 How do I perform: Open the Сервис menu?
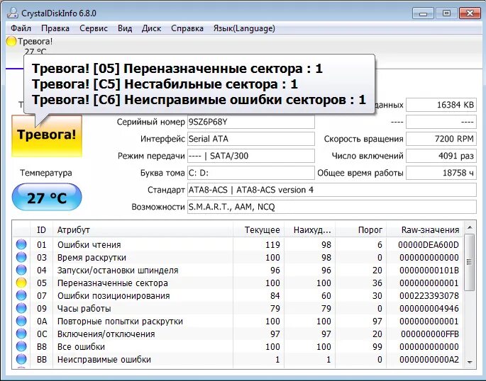pyautogui.click(x=93, y=28)
